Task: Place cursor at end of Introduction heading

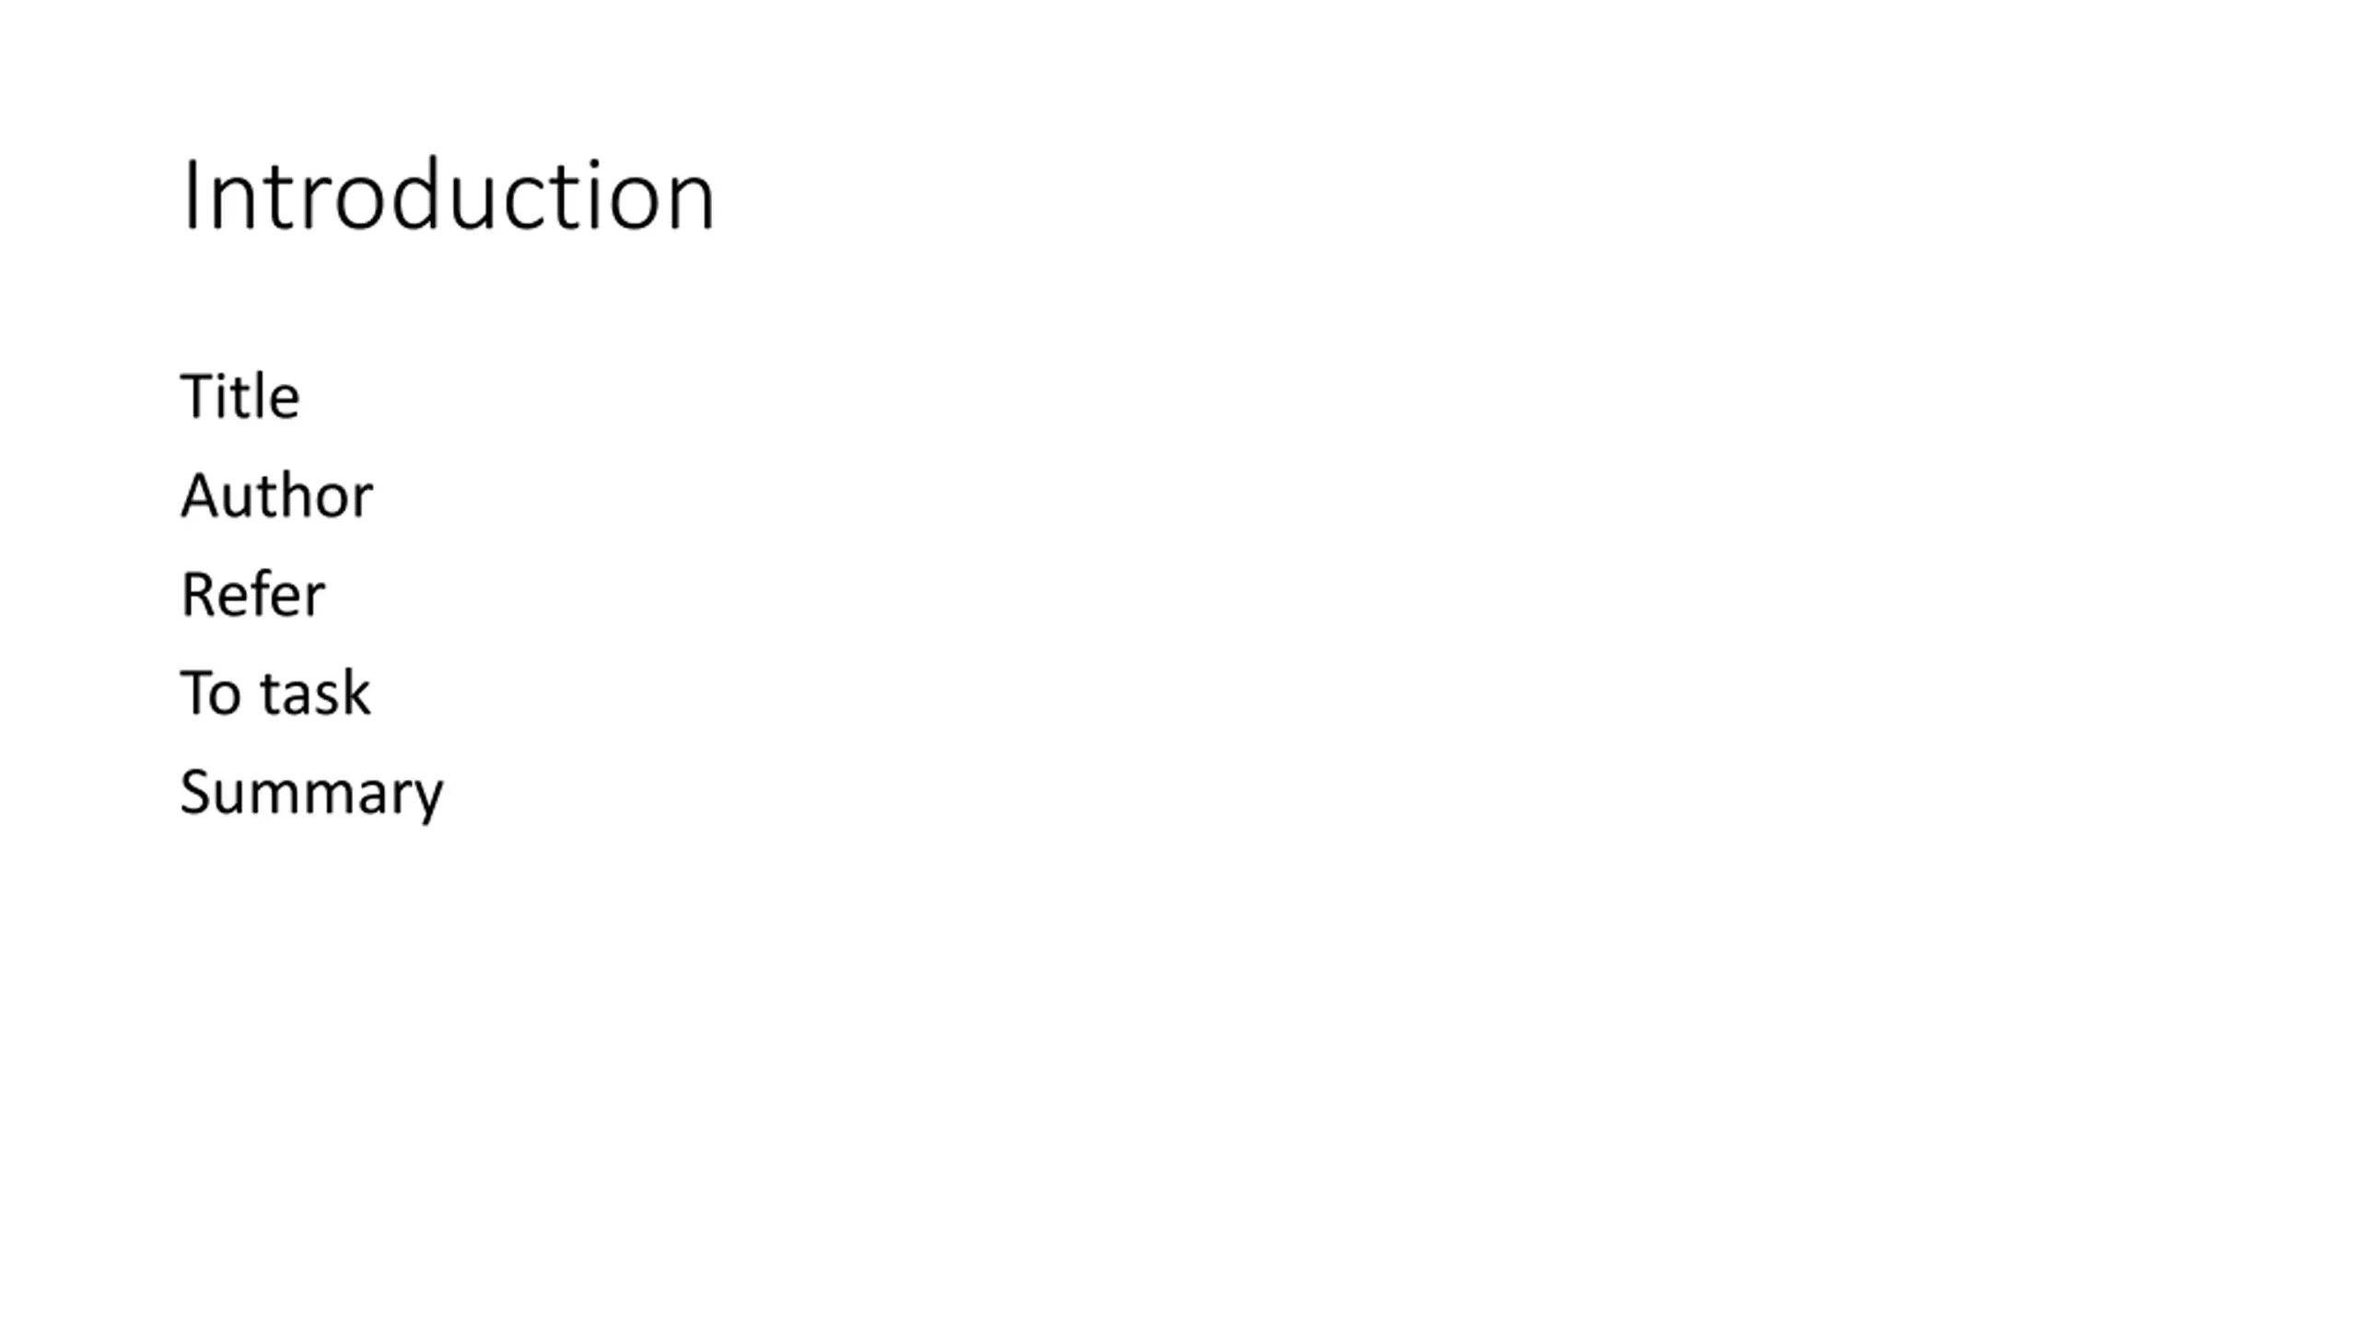Action: [716, 195]
